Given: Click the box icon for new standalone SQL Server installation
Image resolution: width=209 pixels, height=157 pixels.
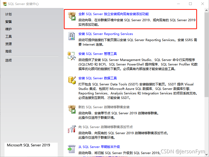Looking at the screenshot, I should coord(72,16).
